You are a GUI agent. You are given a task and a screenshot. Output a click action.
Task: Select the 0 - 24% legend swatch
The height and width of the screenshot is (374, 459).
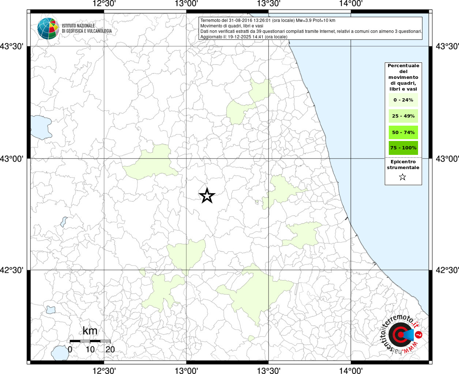403,100
